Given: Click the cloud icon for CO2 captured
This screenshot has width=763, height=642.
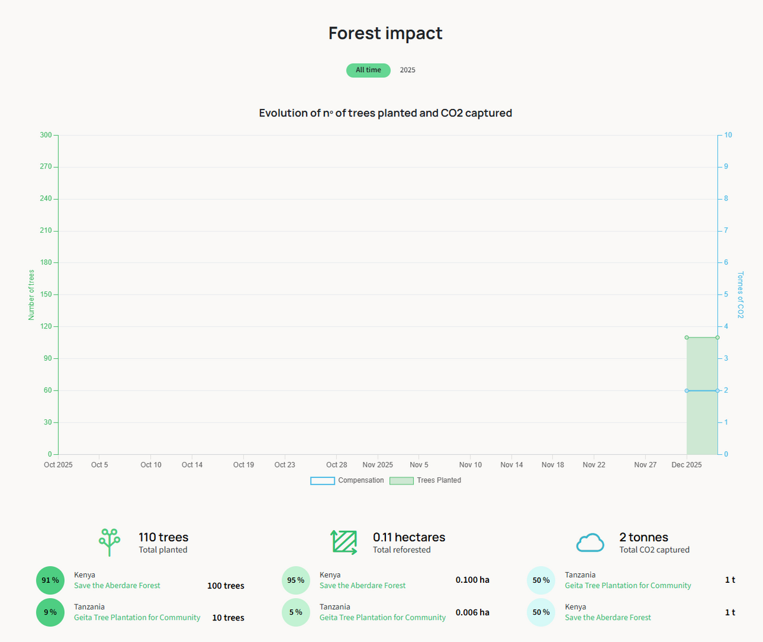Looking at the screenshot, I should 590,543.
